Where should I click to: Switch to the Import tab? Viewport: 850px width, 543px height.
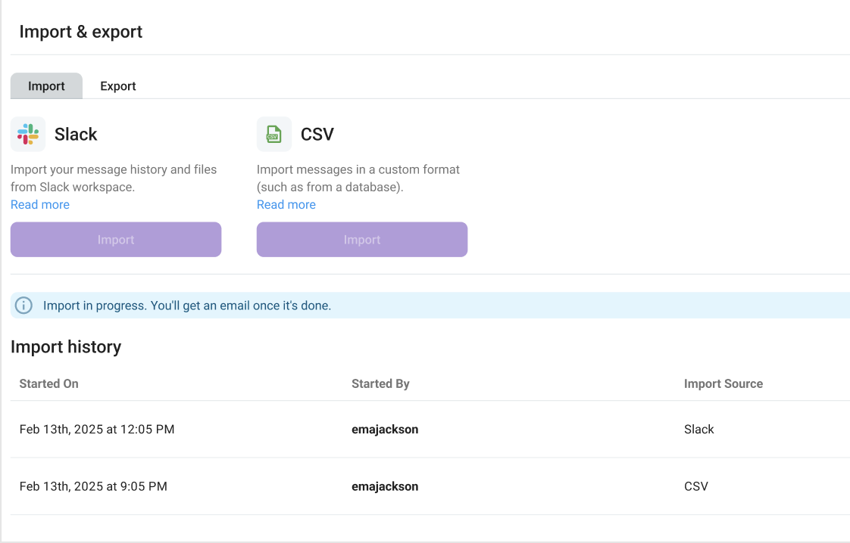click(47, 86)
